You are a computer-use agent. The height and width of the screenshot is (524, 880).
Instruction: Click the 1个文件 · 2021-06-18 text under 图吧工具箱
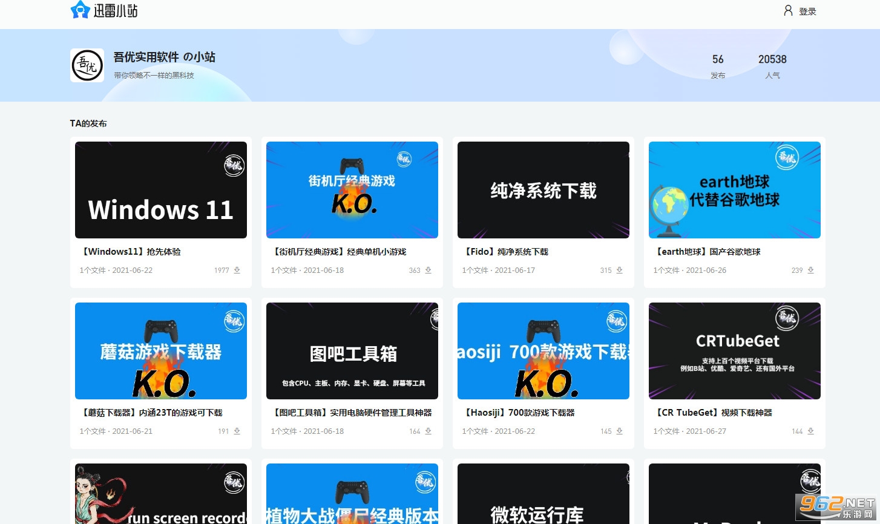pos(307,431)
